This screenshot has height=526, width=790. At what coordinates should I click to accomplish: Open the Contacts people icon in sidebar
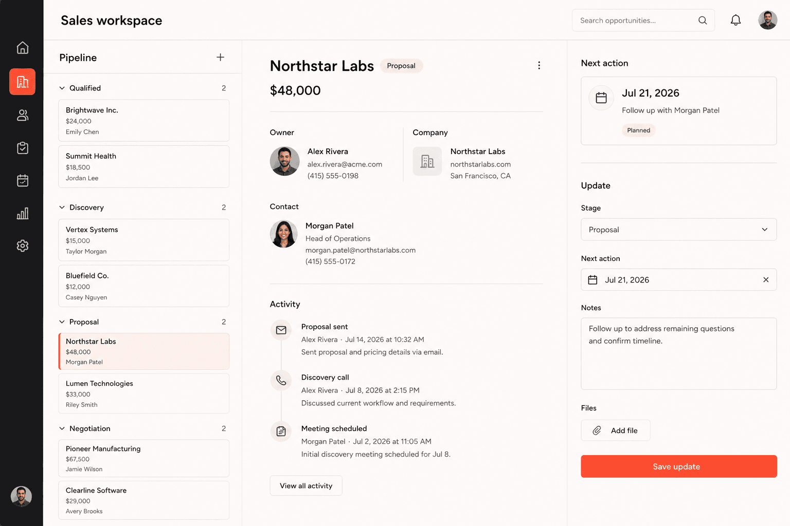point(22,115)
